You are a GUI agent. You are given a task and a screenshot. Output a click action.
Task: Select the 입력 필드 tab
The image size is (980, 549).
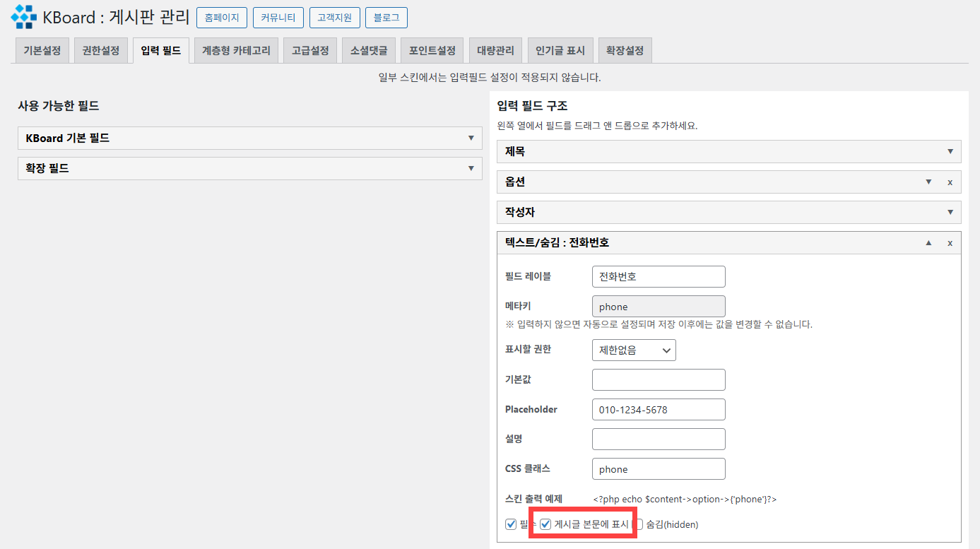161,51
